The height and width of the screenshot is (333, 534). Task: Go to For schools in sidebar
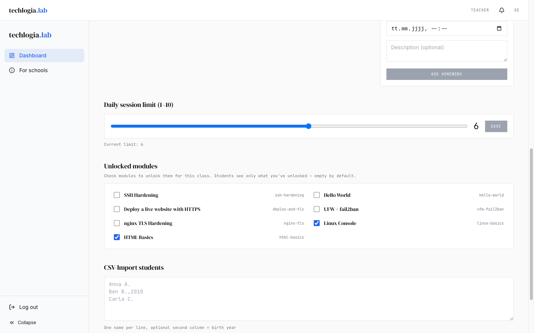tap(44, 70)
